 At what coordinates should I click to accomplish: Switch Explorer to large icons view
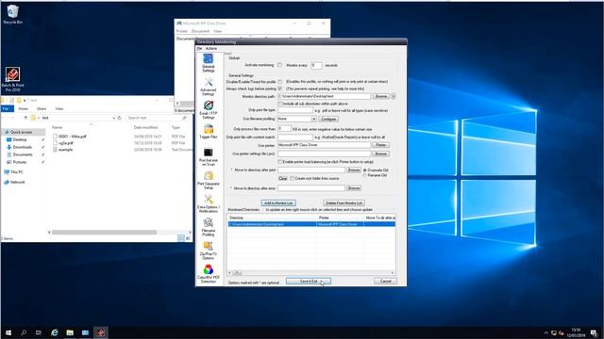pyautogui.click(x=188, y=238)
